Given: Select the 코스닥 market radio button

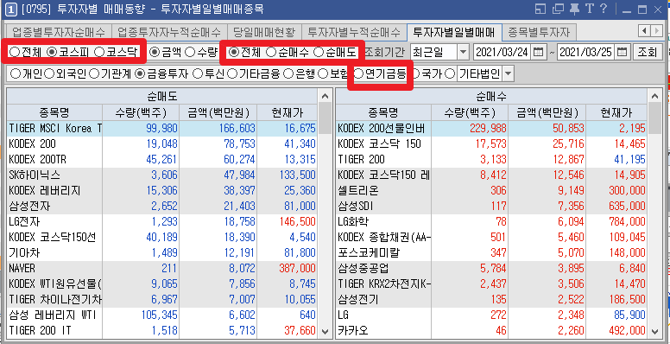Looking at the screenshot, I should click(x=99, y=52).
